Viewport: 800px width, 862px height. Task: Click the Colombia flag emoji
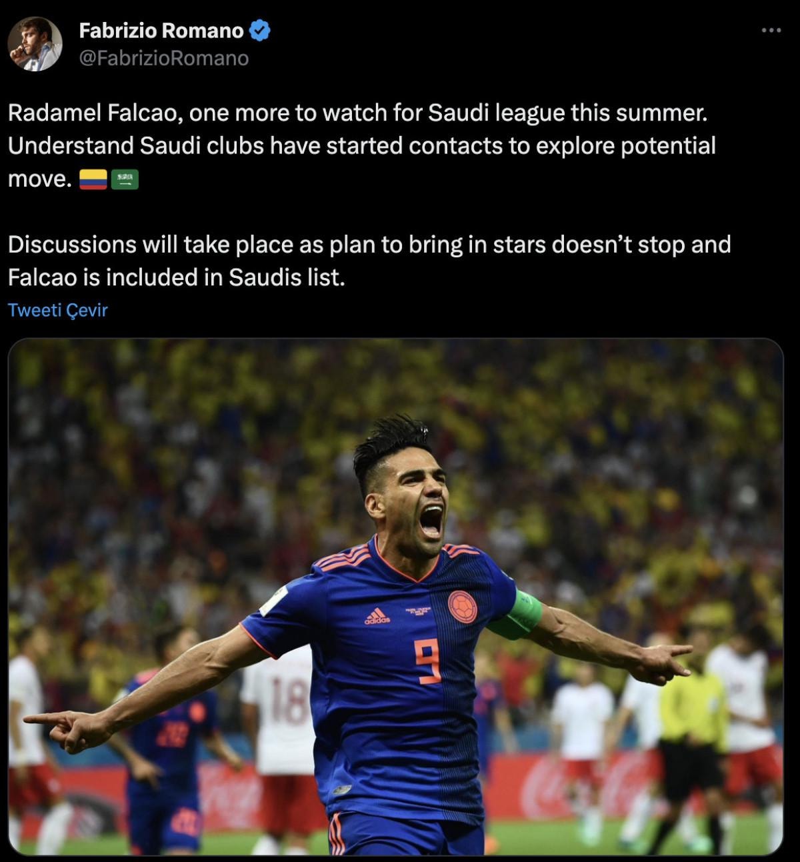coord(93,180)
